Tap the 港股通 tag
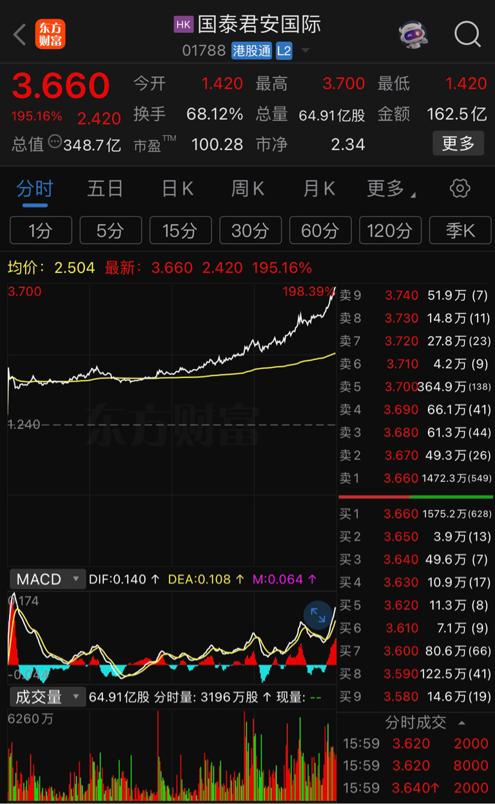 [x=252, y=51]
